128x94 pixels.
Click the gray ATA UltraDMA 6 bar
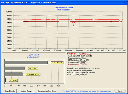click(x=14, y=74)
